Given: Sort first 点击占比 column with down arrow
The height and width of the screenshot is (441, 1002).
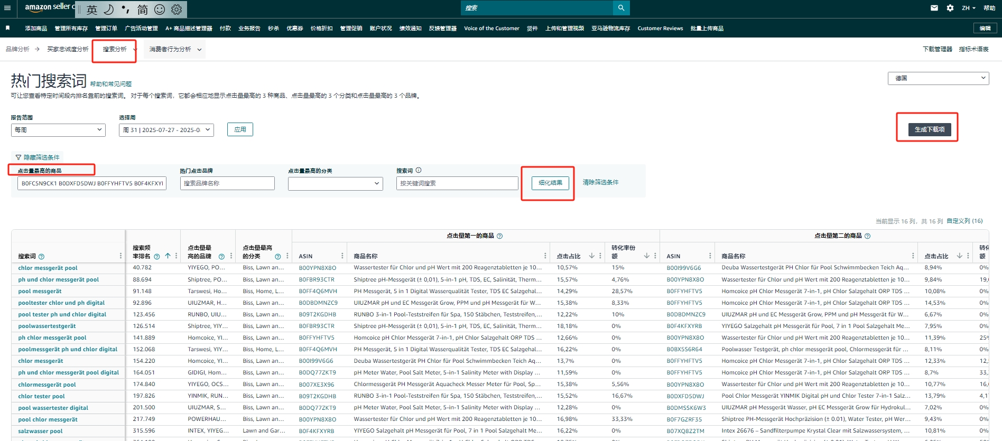Looking at the screenshot, I should pyautogui.click(x=592, y=256).
